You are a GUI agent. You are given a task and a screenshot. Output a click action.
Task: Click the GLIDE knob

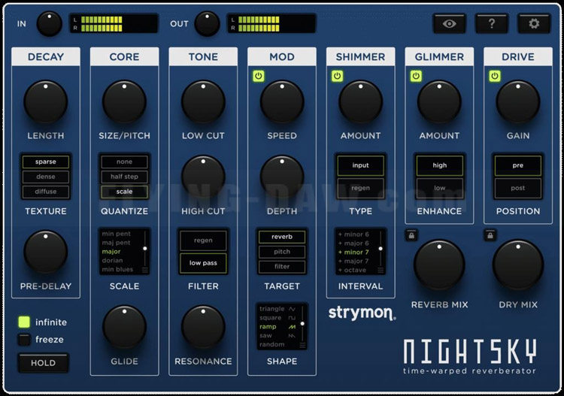coord(124,328)
